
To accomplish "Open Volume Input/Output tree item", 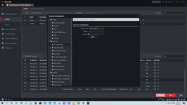I will (60, 60).
